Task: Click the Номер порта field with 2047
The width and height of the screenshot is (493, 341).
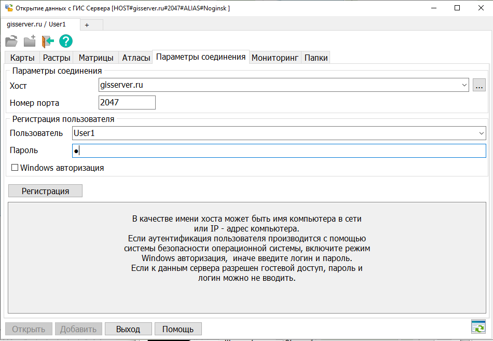Action: click(x=127, y=103)
